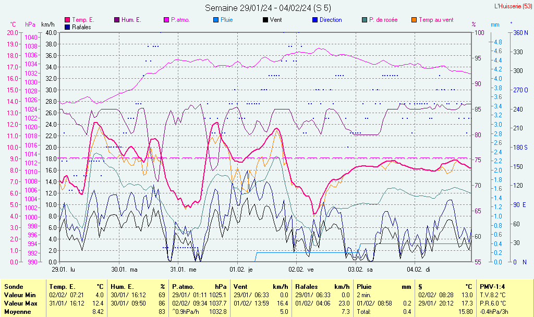Click the humidity maximum value '86'
534x317 pixels.
pyautogui.click(x=162, y=303)
